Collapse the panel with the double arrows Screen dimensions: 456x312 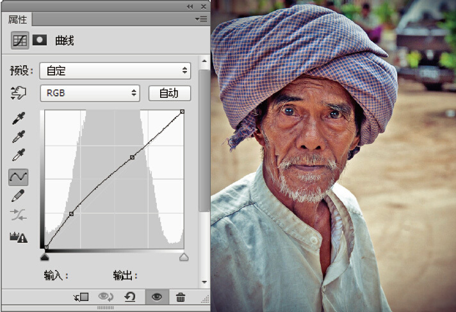[190, 6]
